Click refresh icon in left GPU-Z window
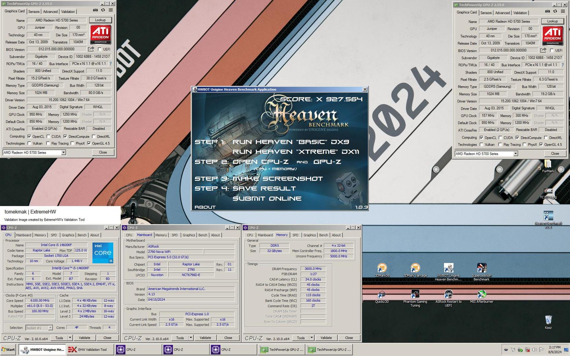Screen dimensions: 570x356 (103, 10)
